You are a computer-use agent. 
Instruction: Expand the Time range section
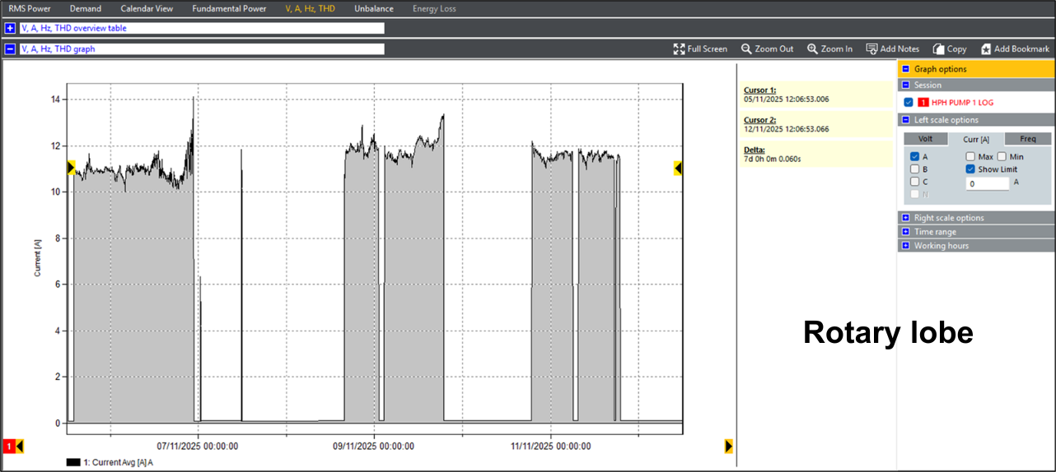click(905, 232)
